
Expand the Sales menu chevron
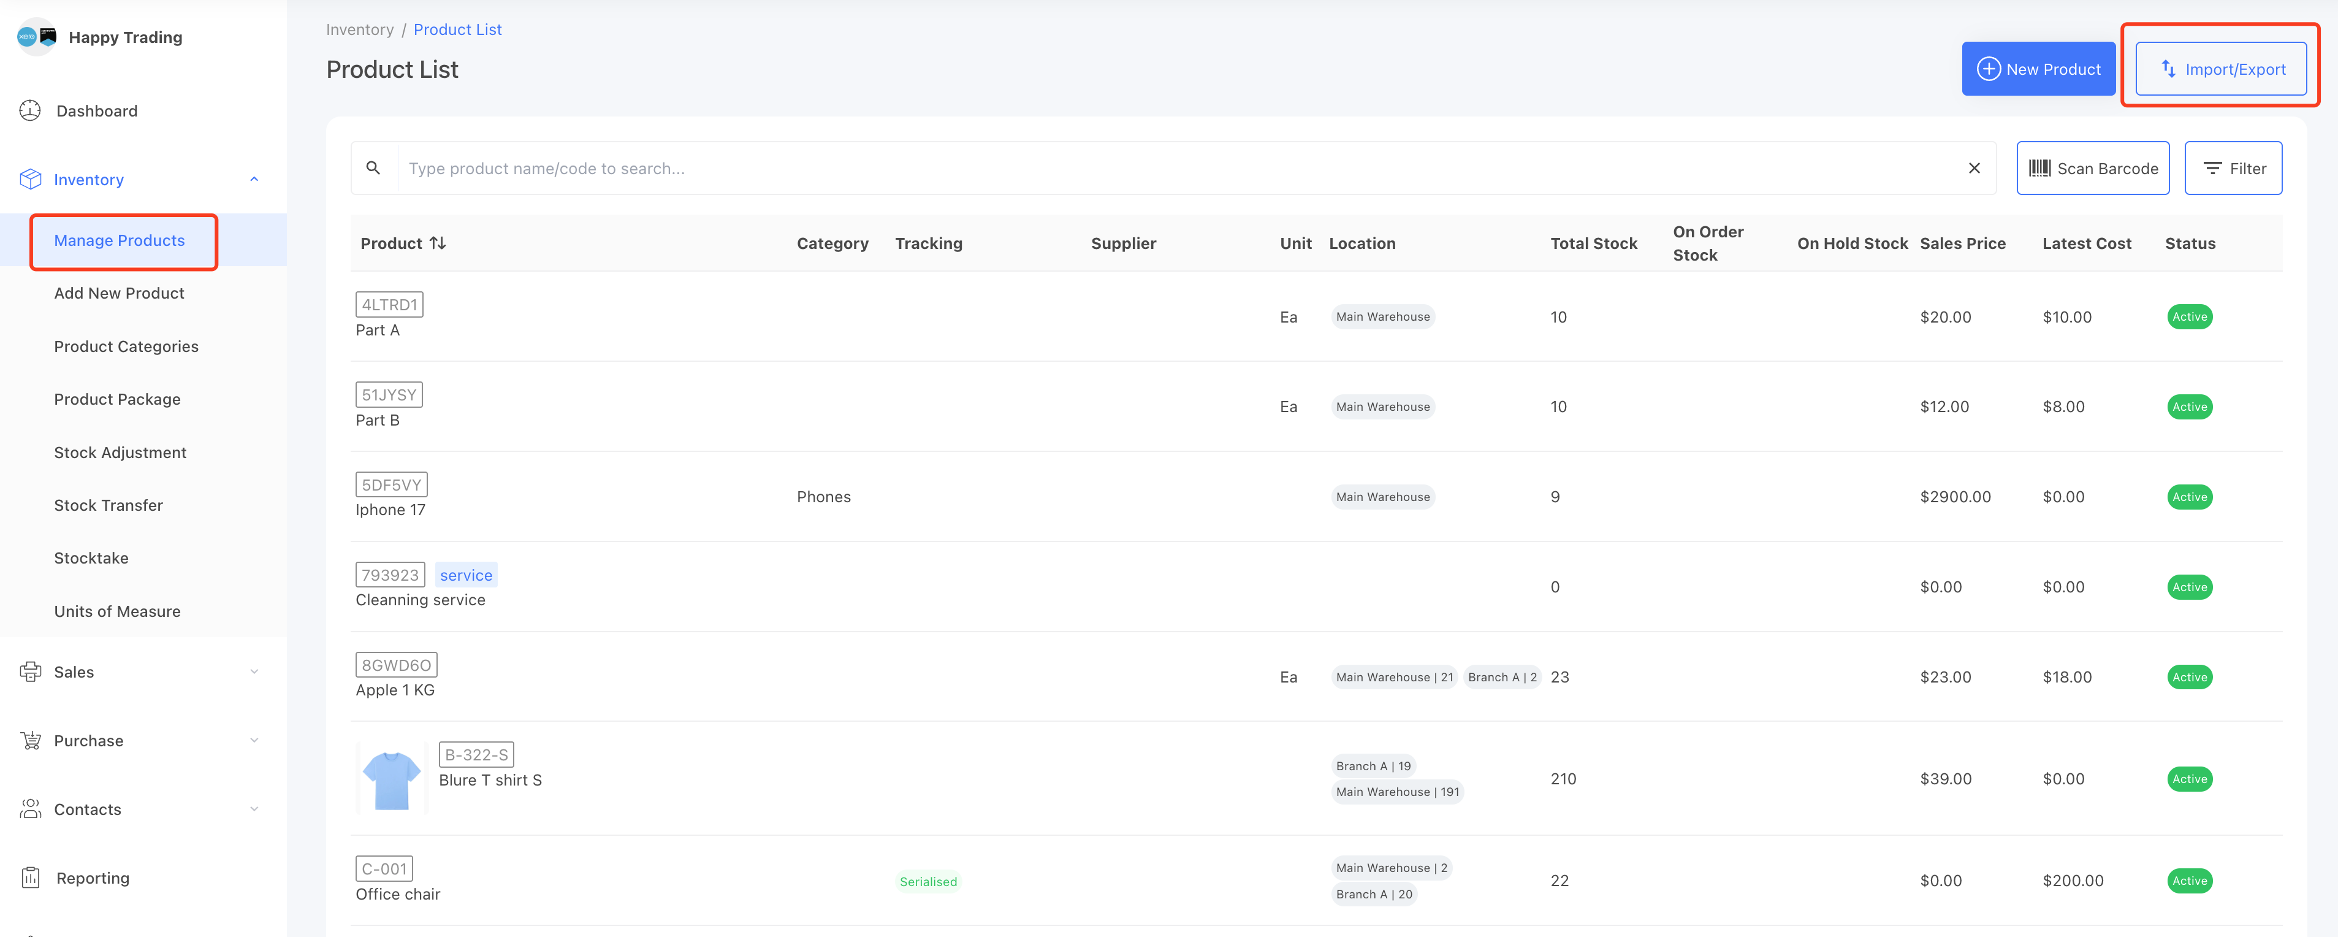pos(254,672)
